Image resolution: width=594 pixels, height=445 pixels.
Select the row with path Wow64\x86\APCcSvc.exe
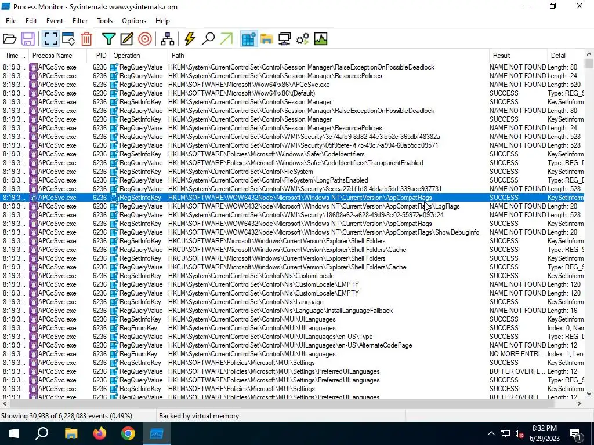(x=292, y=85)
